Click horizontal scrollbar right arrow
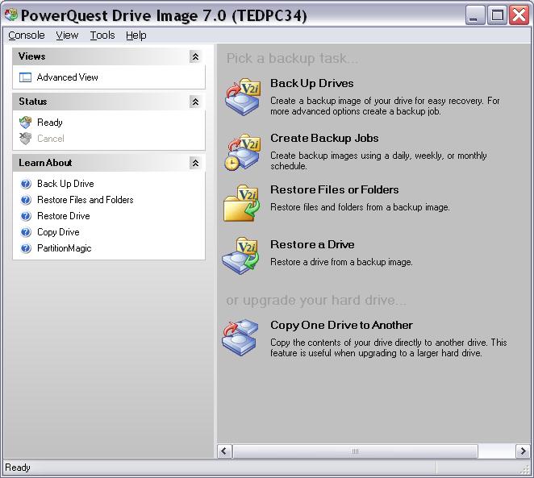This screenshot has width=534, height=478. 523,451
